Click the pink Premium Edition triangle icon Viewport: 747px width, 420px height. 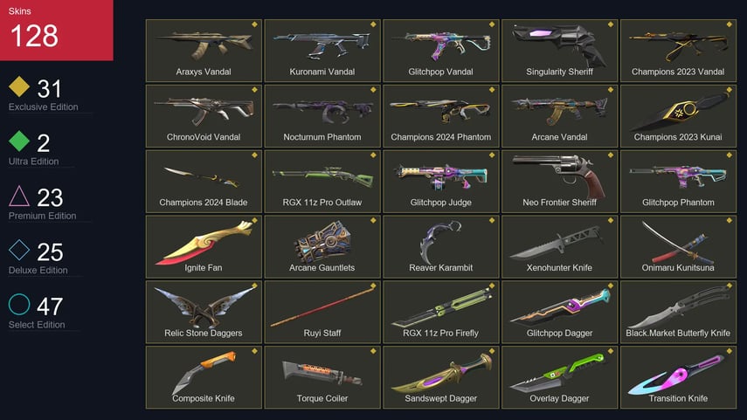[x=19, y=196]
